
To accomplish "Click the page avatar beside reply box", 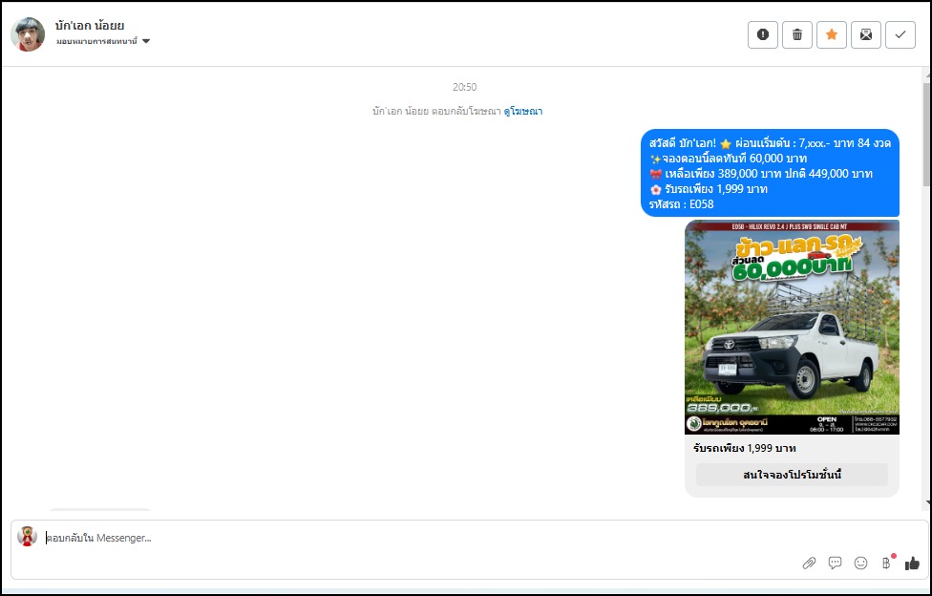I will (28, 537).
